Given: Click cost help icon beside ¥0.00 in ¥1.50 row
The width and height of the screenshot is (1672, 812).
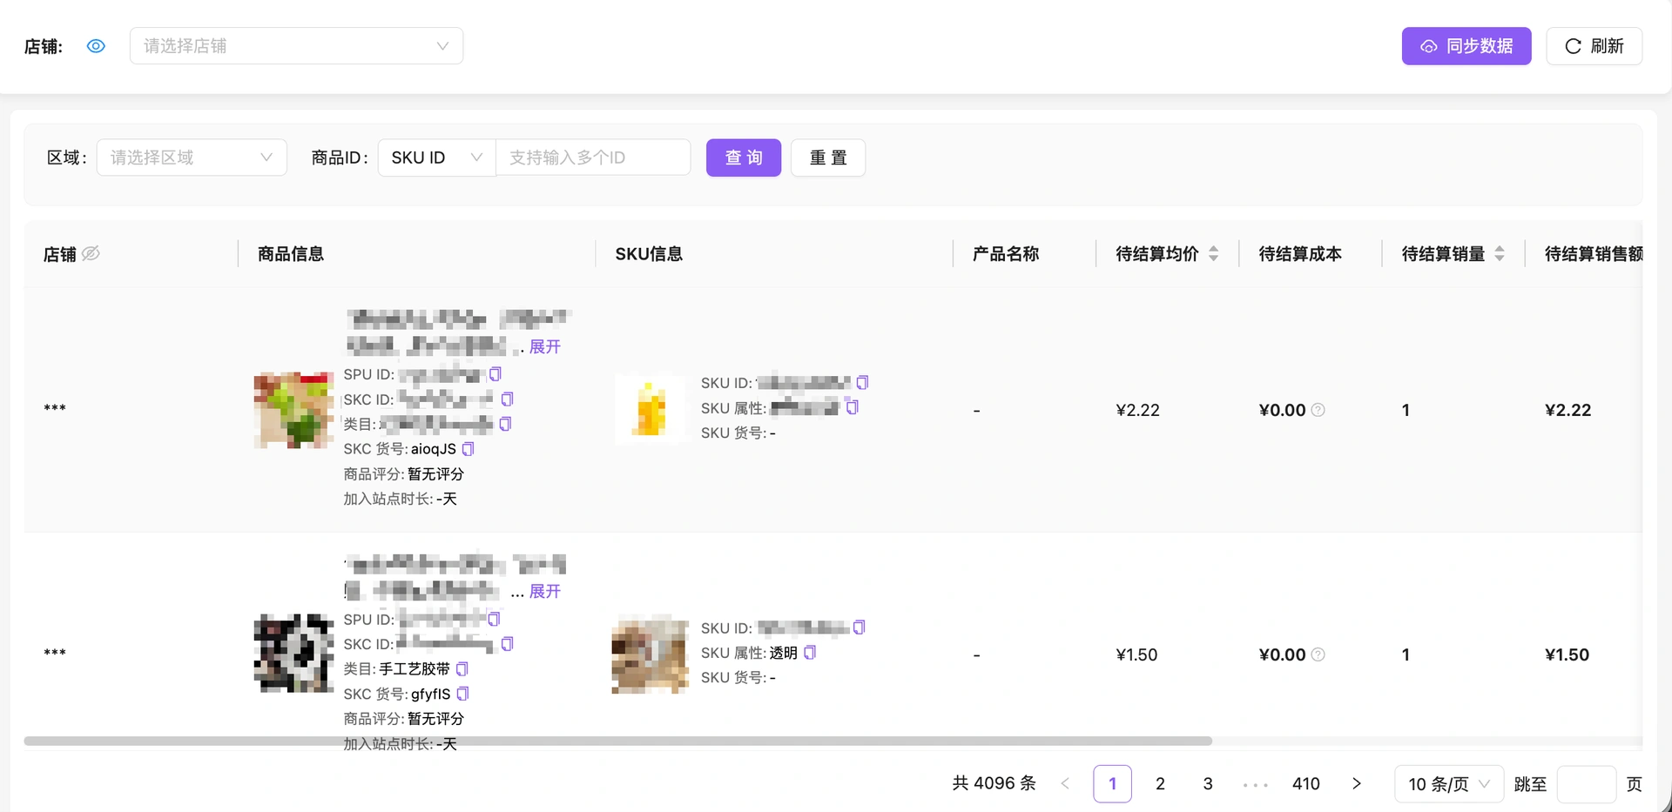Looking at the screenshot, I should coord(1318,654).
